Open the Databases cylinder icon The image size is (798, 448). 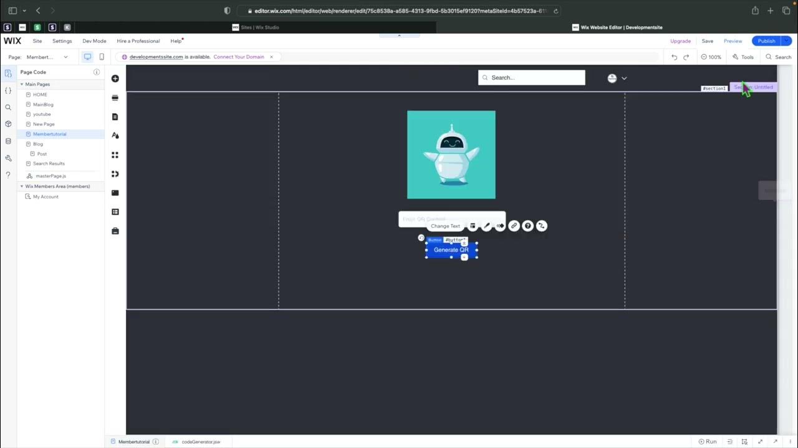tap(8, 141)
